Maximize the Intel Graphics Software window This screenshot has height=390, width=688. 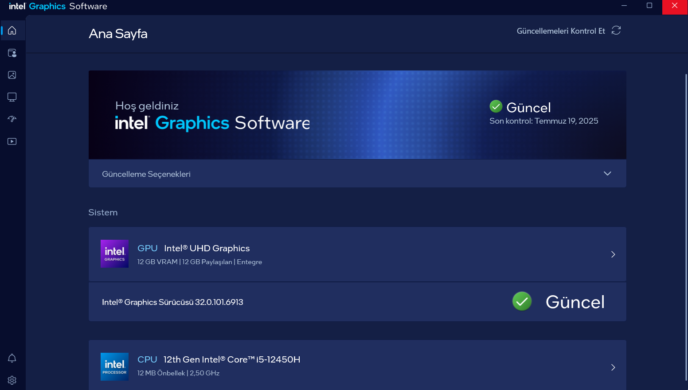point(649,6)
